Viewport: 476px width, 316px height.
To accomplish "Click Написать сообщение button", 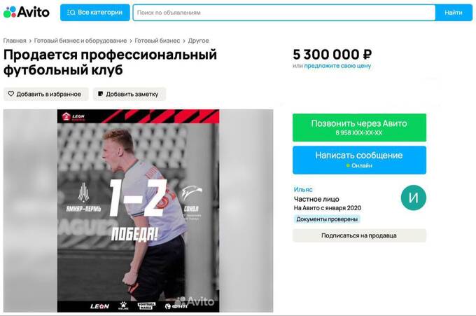I will click(x=359, y=160).
